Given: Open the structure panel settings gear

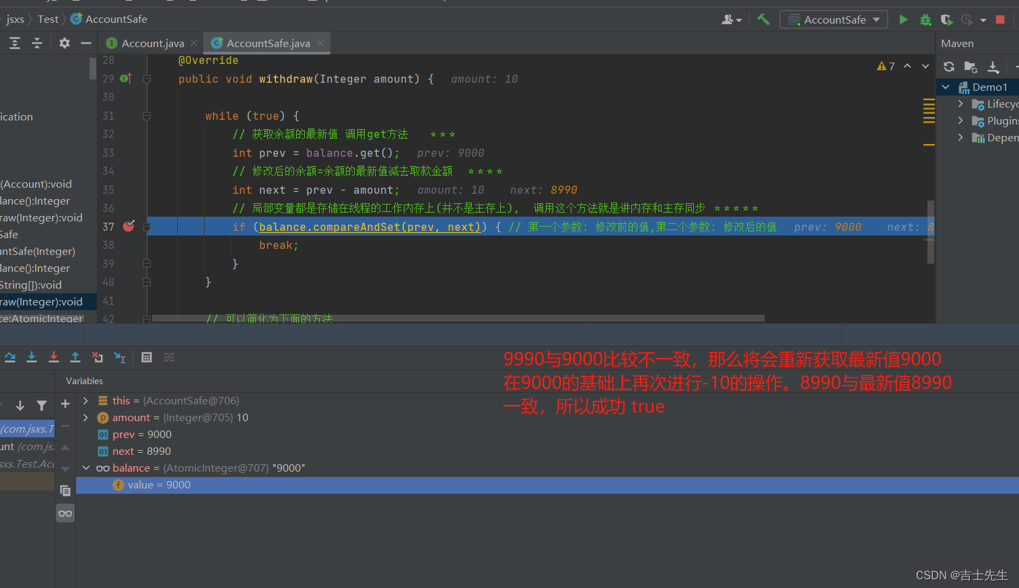Looking at the screenshot, I should click(x=65, y=43).
